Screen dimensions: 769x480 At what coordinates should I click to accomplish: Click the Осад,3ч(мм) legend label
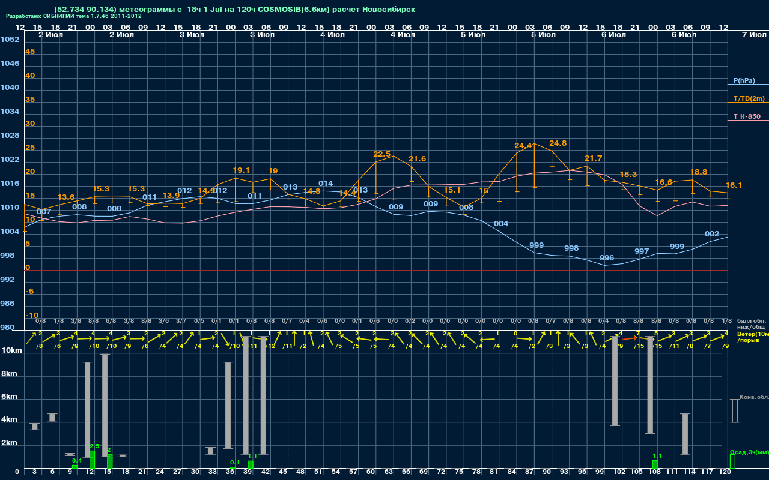click(749, 452)
